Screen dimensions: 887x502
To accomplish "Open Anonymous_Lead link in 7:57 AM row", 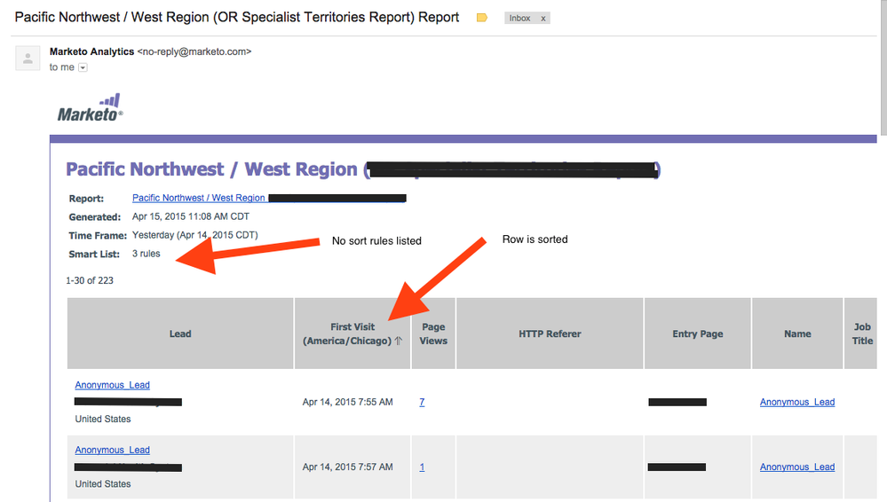I will [x=112, y=450].
